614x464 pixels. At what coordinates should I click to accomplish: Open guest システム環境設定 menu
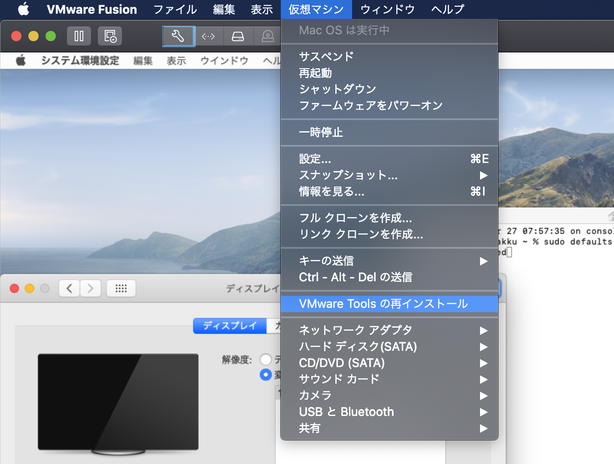point(80,60)
